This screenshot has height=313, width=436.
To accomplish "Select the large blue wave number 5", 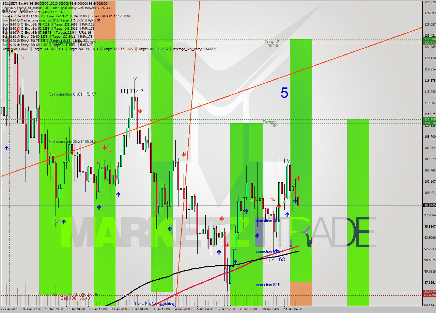I will (x=284, y=93).
